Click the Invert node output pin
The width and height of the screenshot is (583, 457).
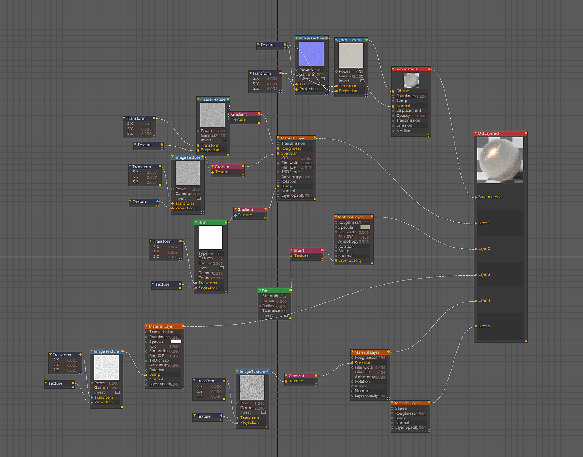pyautogui.click(x=322, y=250)
